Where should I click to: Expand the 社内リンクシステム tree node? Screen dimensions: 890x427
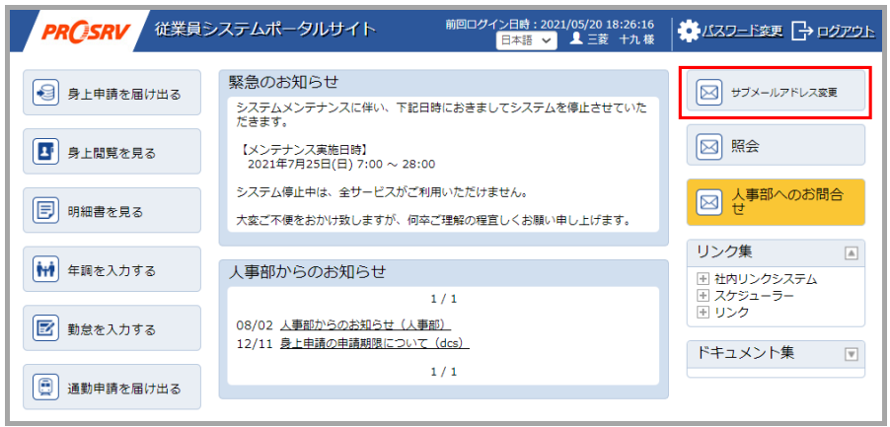click(703, 279)
